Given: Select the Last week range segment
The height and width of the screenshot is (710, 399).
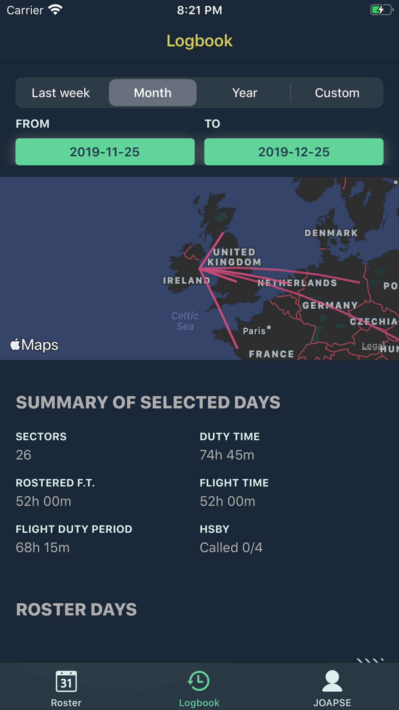Looking at the screenshot, I should point(61,93).
